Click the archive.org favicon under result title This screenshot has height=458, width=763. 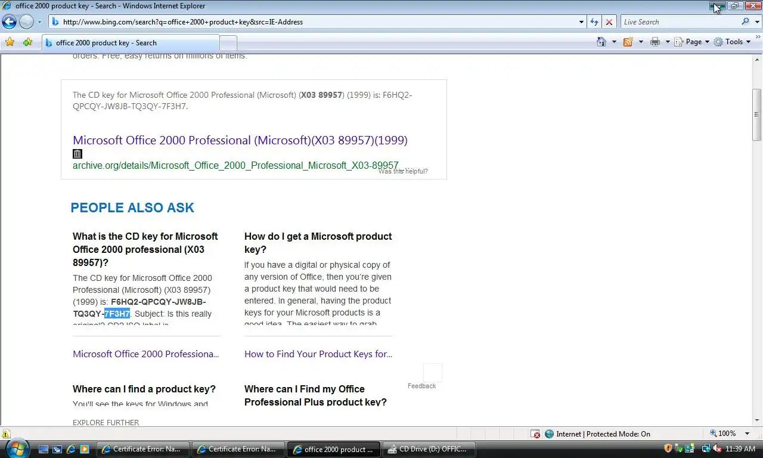[x=77, y=154]
